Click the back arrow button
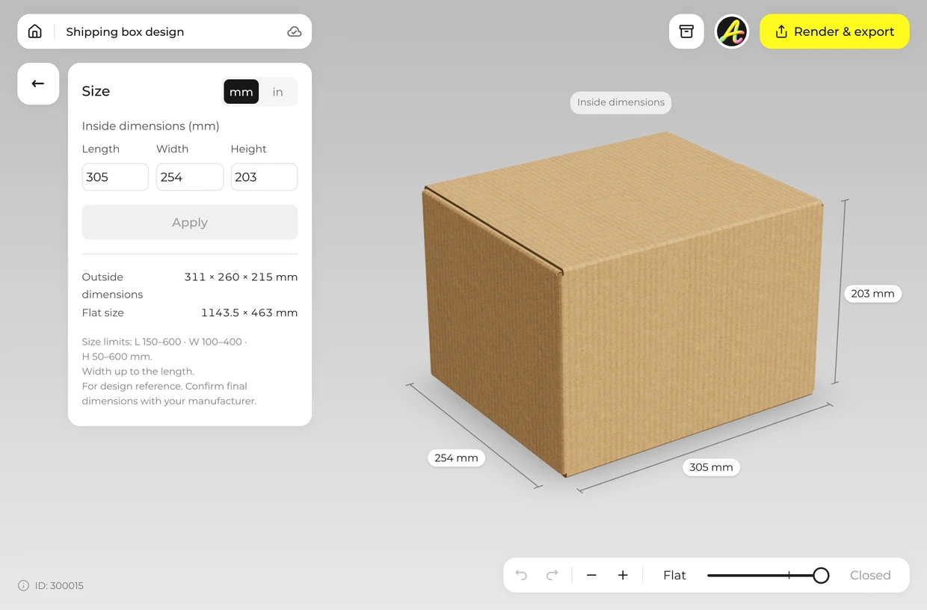927x610 pixels. click(x=38, y=84)
